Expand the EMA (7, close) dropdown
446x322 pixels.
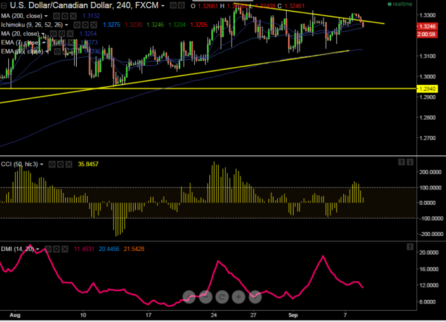(44, 42)
